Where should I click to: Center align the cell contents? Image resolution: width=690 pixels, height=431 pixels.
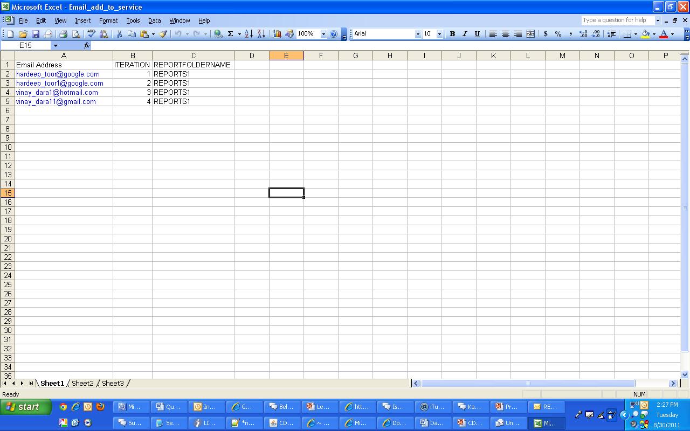pyautogui.click(x=505, y=33)
